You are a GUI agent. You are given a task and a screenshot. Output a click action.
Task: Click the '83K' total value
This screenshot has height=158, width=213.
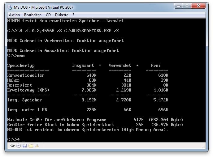(x=93, y=80)
